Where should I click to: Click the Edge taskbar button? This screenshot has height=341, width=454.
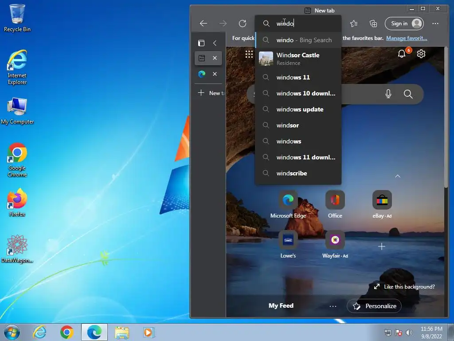point(94,332)
